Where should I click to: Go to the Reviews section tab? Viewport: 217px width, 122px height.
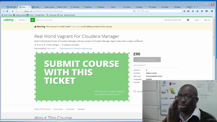click(81, 109)
